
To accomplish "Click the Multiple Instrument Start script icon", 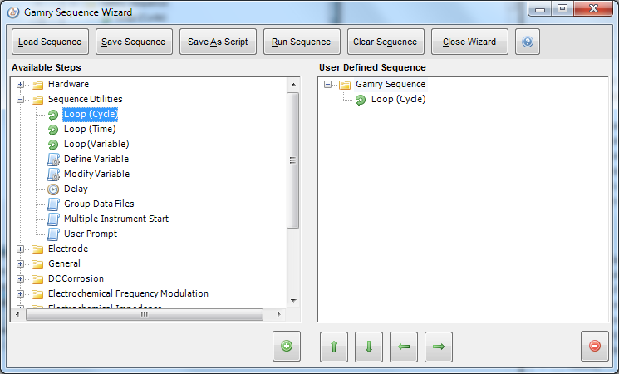I will tap(53, 219).
